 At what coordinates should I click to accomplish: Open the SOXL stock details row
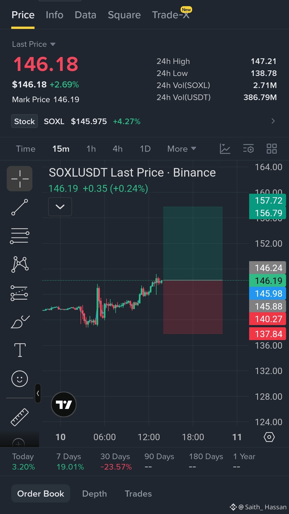[x=144, y=121]
